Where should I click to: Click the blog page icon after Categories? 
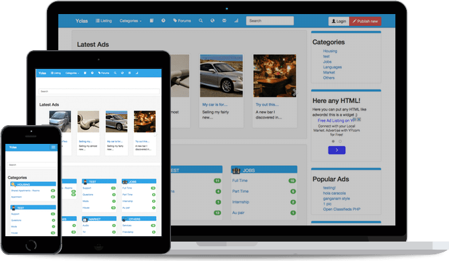(x=151, y=21)
